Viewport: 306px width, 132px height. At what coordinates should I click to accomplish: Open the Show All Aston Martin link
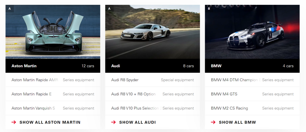[50, 122]
